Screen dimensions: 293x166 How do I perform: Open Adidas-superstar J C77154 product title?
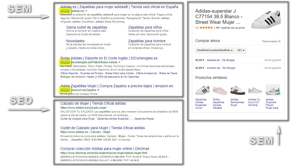coord(219,17)
